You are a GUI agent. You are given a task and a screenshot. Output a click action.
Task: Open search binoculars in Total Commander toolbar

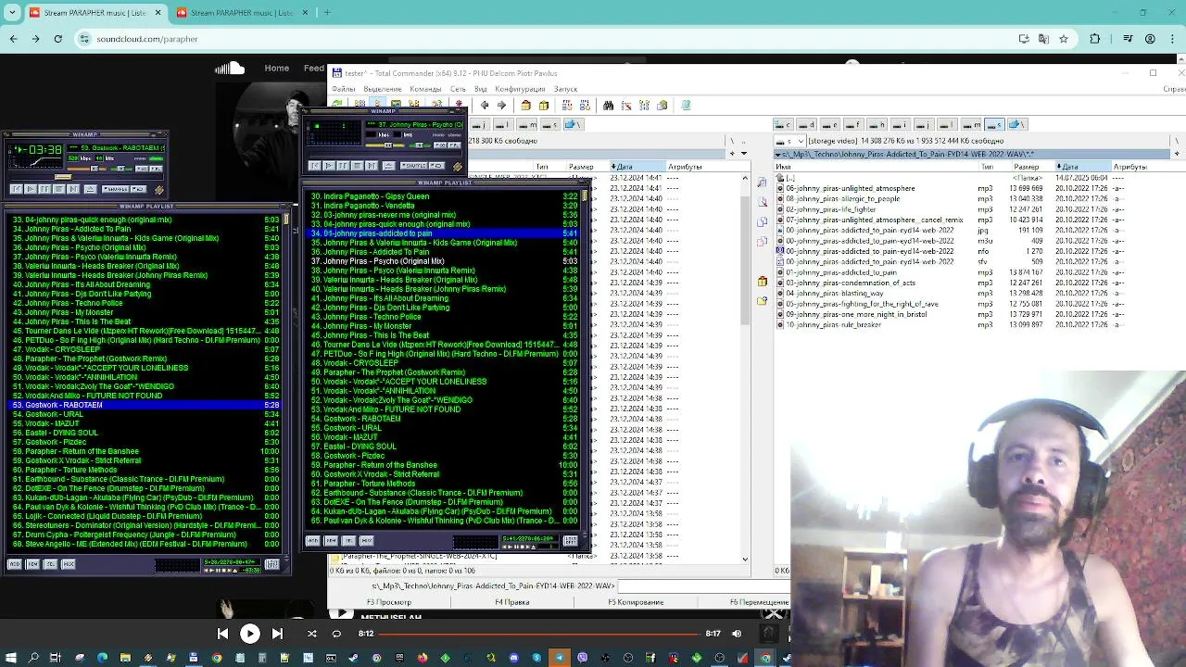click(608, 105)
